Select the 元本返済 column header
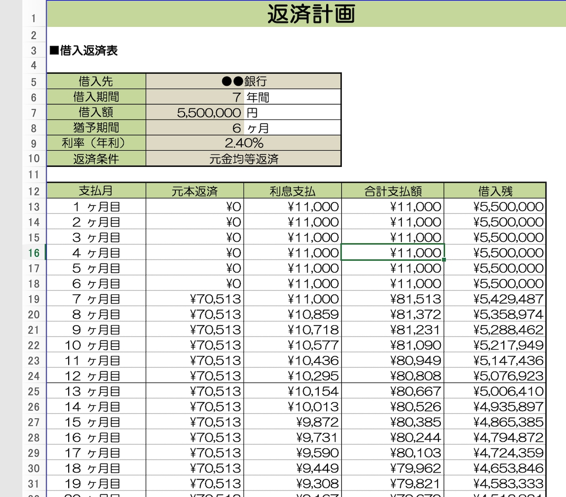This screenshot has height=497, width=566. tap(195, 191)
